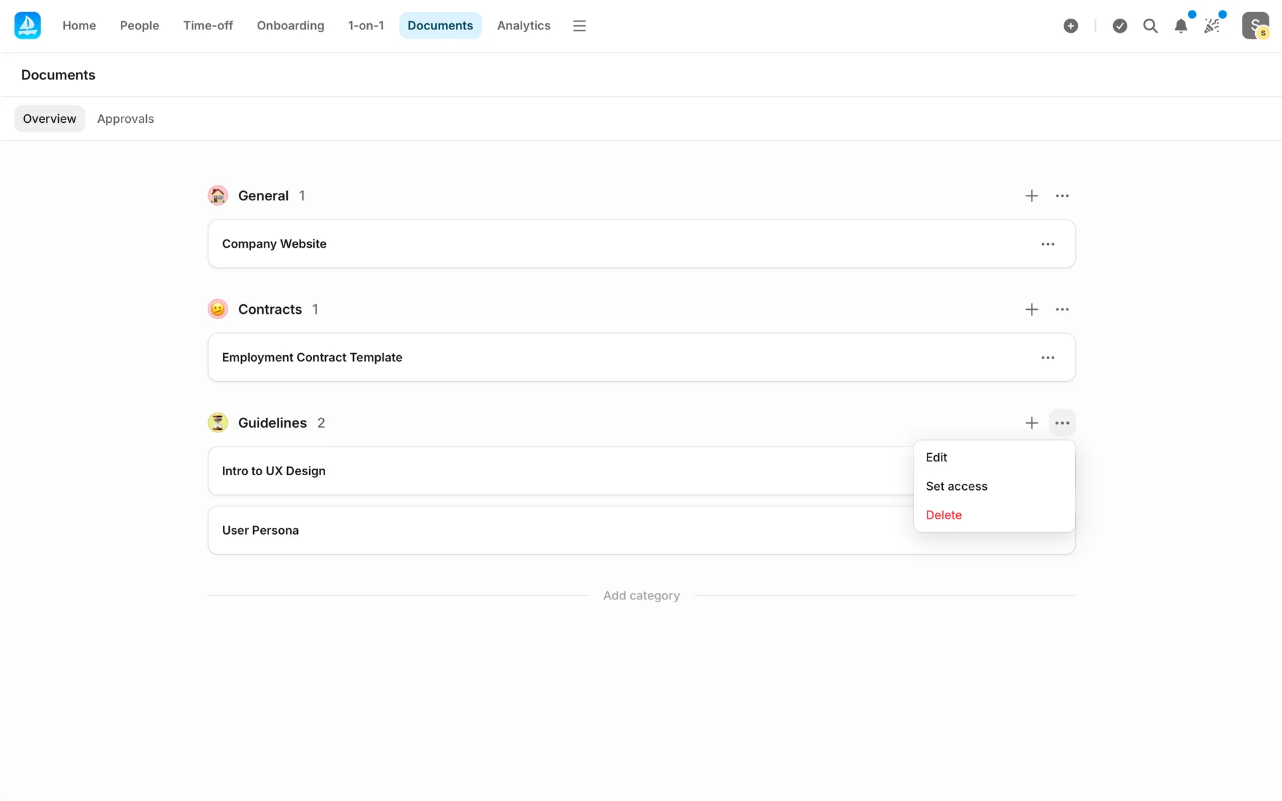Choose Set access from the menu
The height and width of the screenshot is (801, 1282).
956,486
